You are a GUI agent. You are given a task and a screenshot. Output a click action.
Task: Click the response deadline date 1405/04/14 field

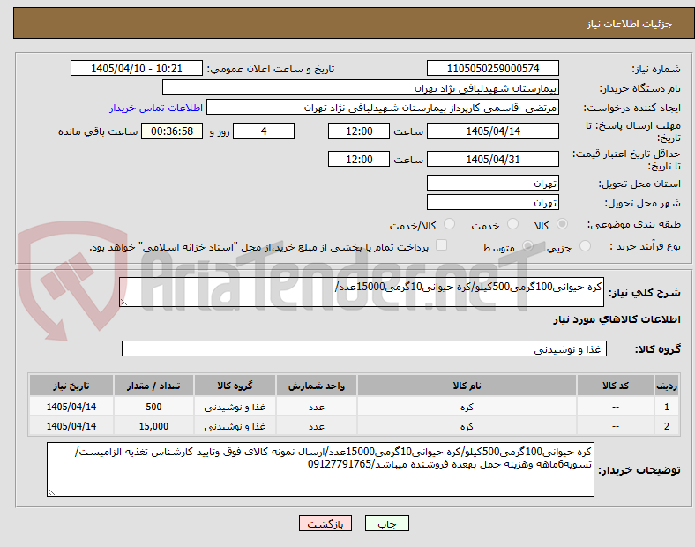pos(492,131)
